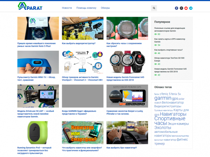
Task: Click the dashcams windshield thumbnail
Action: 82,28
